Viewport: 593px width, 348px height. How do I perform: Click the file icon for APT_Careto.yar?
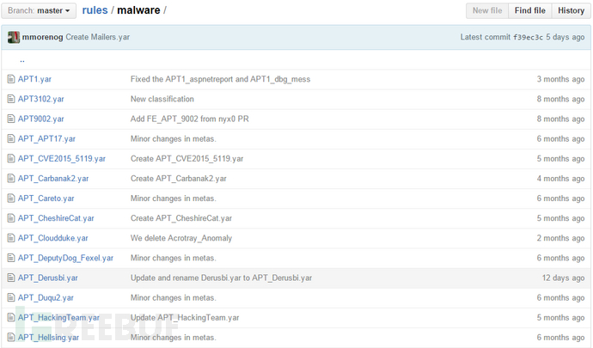tap(11, 198)
